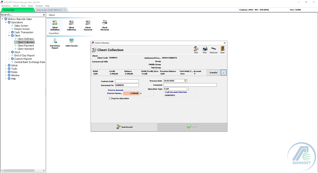Select Return Screen in tree
The height and width of the screenshot is (173, 318).
click(22, 29)
